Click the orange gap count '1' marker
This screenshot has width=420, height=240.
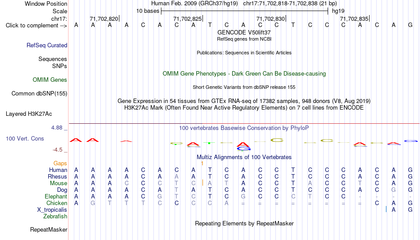[x=202, y=164]
